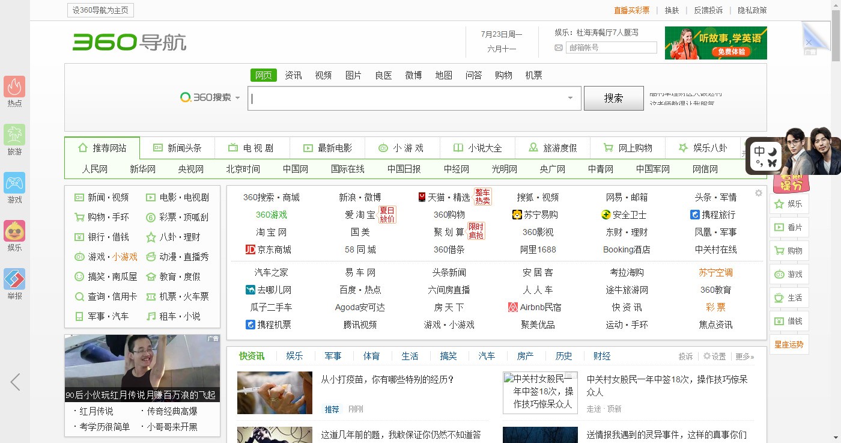Open 看片 entry in right sidebar
Image resolution: width=841 pixels, height=443 pixels.
tap(789, 227)
